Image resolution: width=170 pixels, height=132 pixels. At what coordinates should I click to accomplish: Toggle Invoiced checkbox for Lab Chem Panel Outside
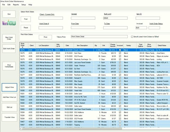tap(120, 109)
